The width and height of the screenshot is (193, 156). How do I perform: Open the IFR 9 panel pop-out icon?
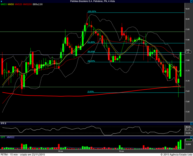[x=191, y=123]
